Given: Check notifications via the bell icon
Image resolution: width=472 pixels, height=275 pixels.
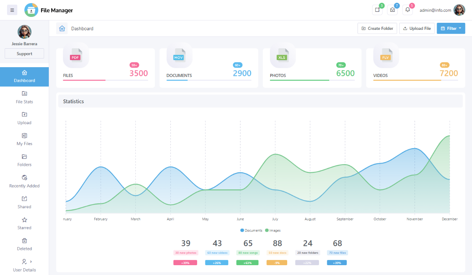Looking at the screenshot, I should click(x=407, y=10).
